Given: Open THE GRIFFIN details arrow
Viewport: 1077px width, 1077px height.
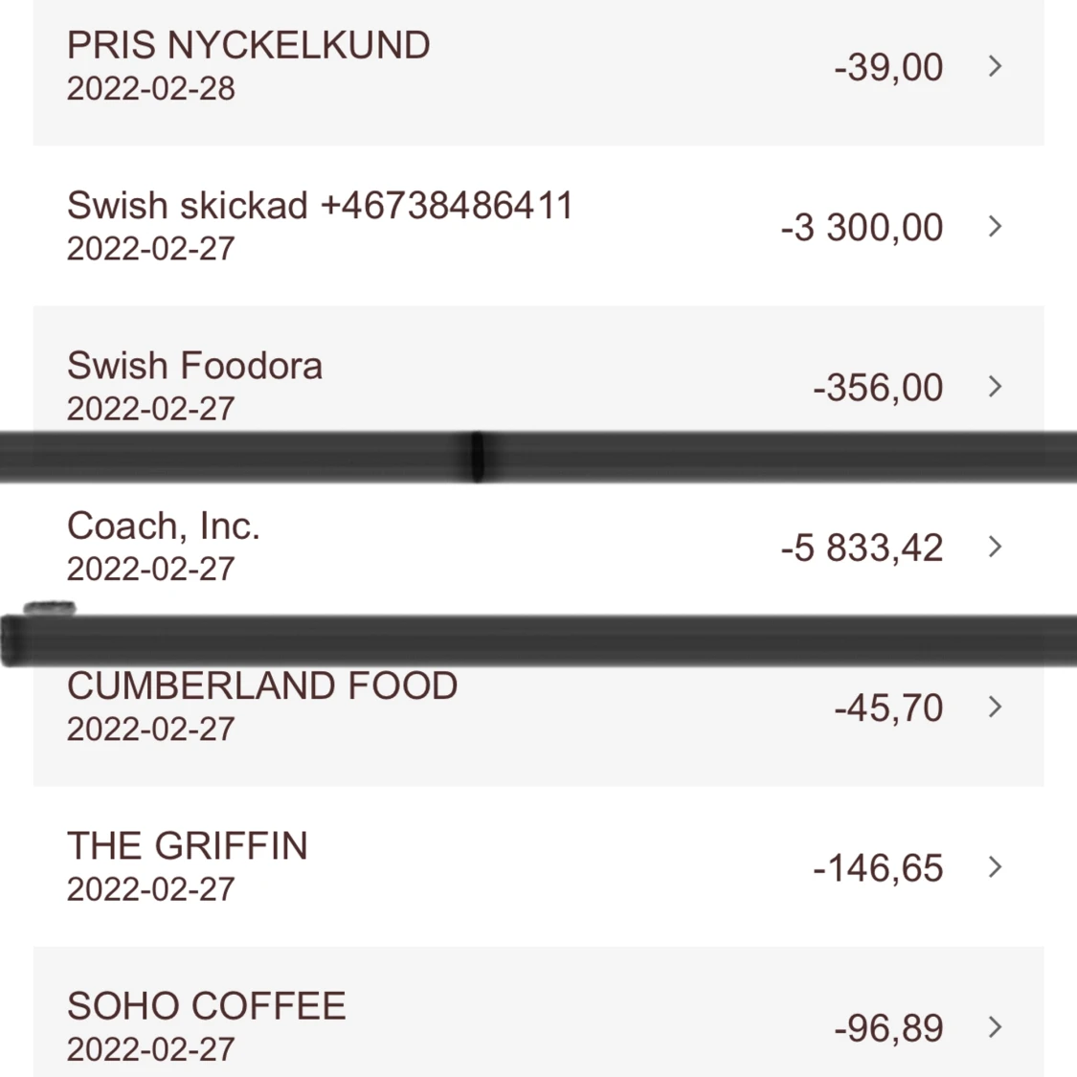Looking at the screenshot, I should [x=995, y=867].
